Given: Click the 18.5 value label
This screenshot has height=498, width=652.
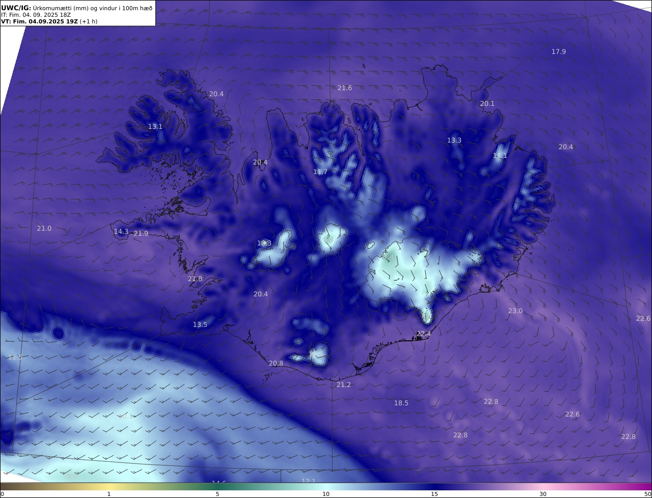Looking at the screenshot, I should tap(401, 403).
